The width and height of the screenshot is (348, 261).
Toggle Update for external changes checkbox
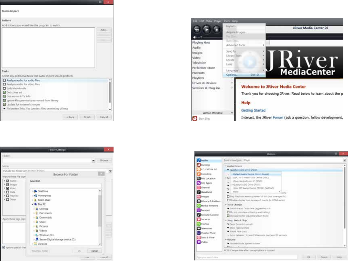click(4, 104)
